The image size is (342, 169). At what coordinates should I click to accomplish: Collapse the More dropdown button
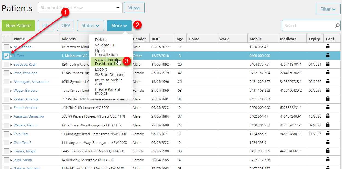(119, 25)
